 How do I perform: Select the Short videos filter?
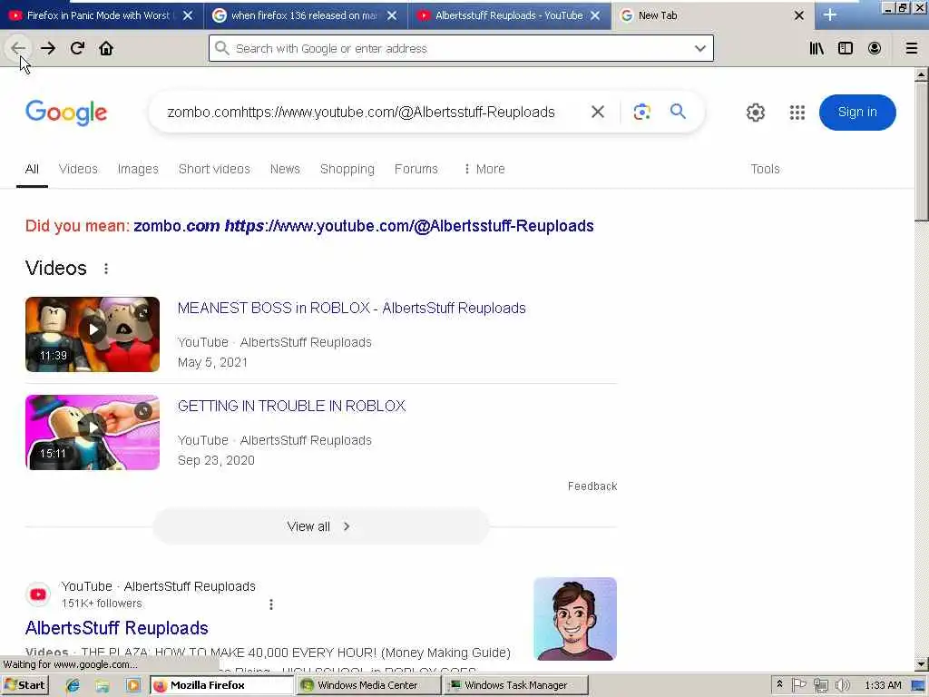[214, 169]
